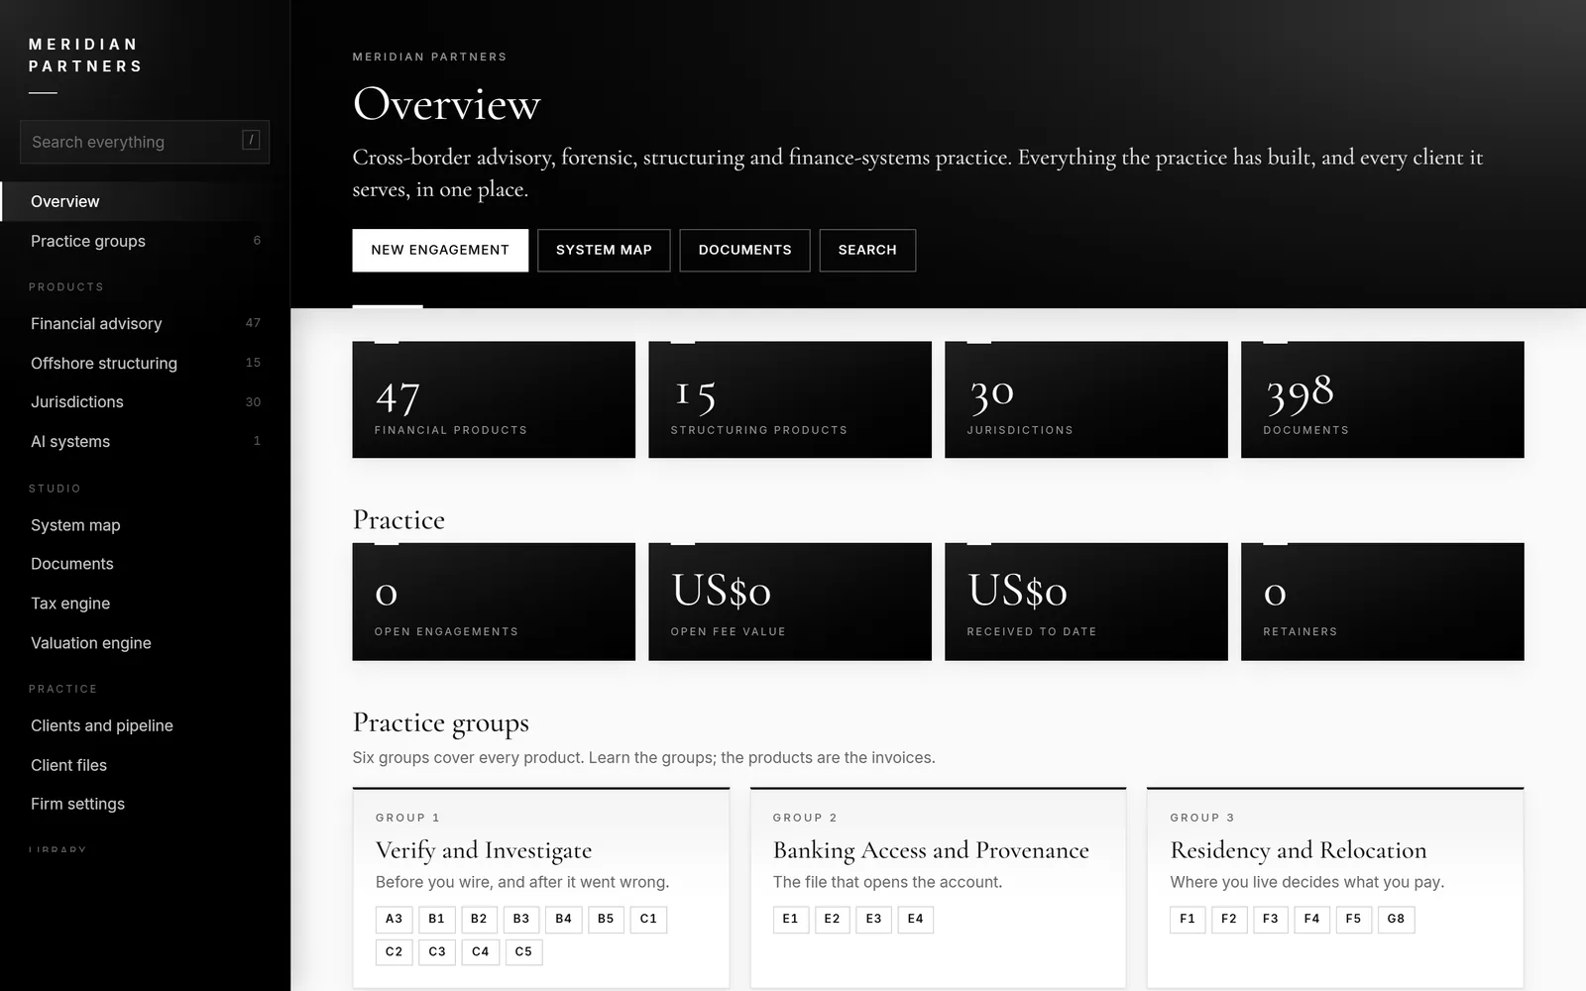Open the Open Fee Value card
Image resolution: width=1586 pixels, height=991 pixels.
tap(790, 602)
